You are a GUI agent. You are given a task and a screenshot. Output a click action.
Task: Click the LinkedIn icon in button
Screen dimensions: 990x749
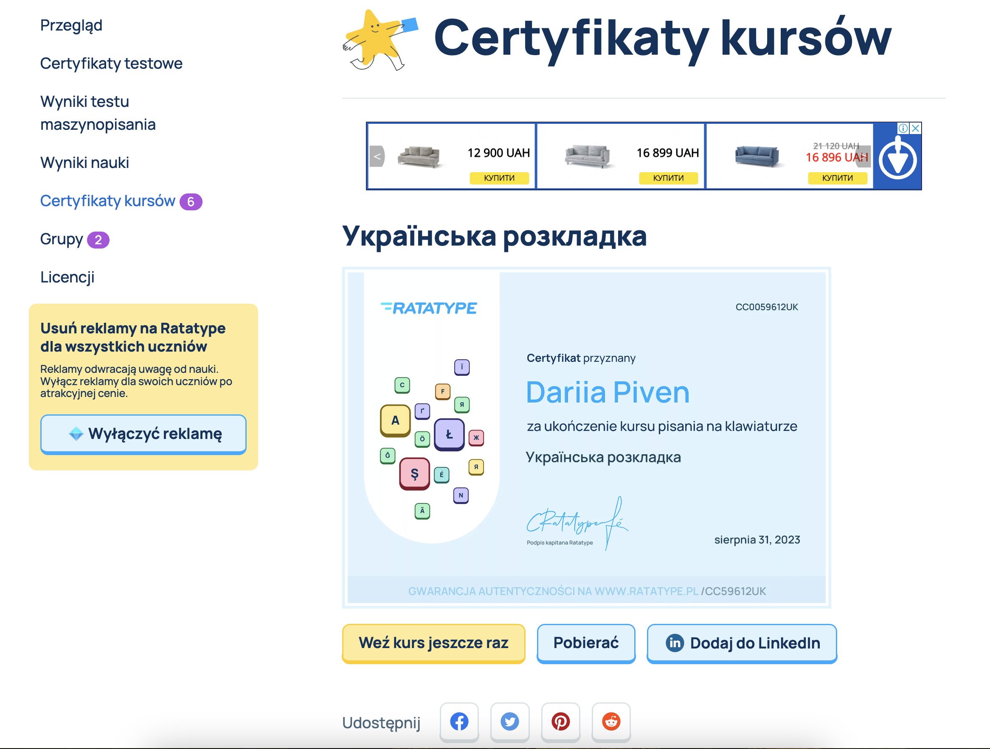pos(675,643)
